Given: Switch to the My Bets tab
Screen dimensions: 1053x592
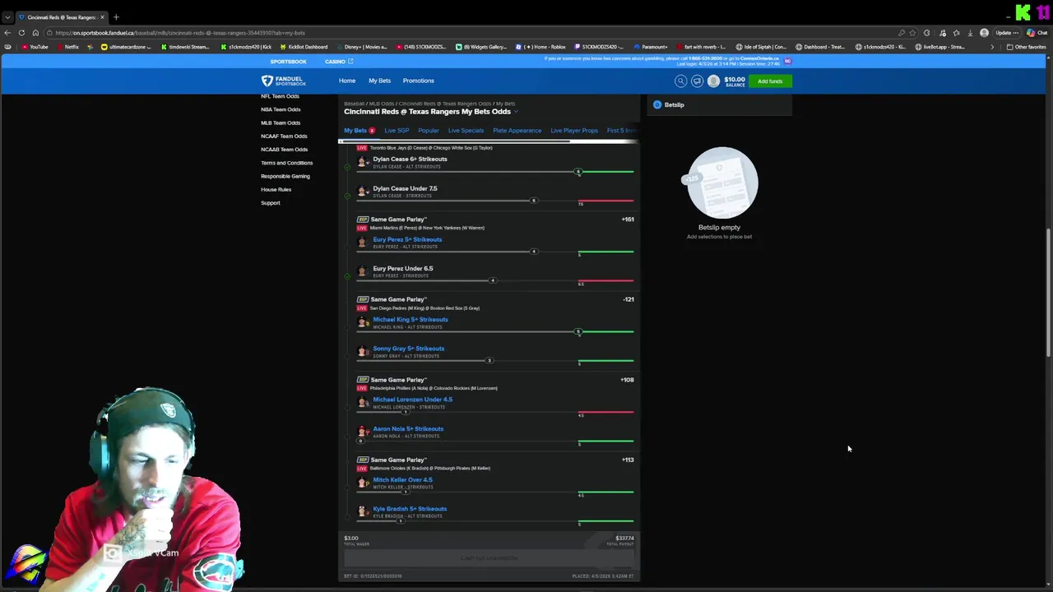Looking at the screenshot, I should point(360,131).
